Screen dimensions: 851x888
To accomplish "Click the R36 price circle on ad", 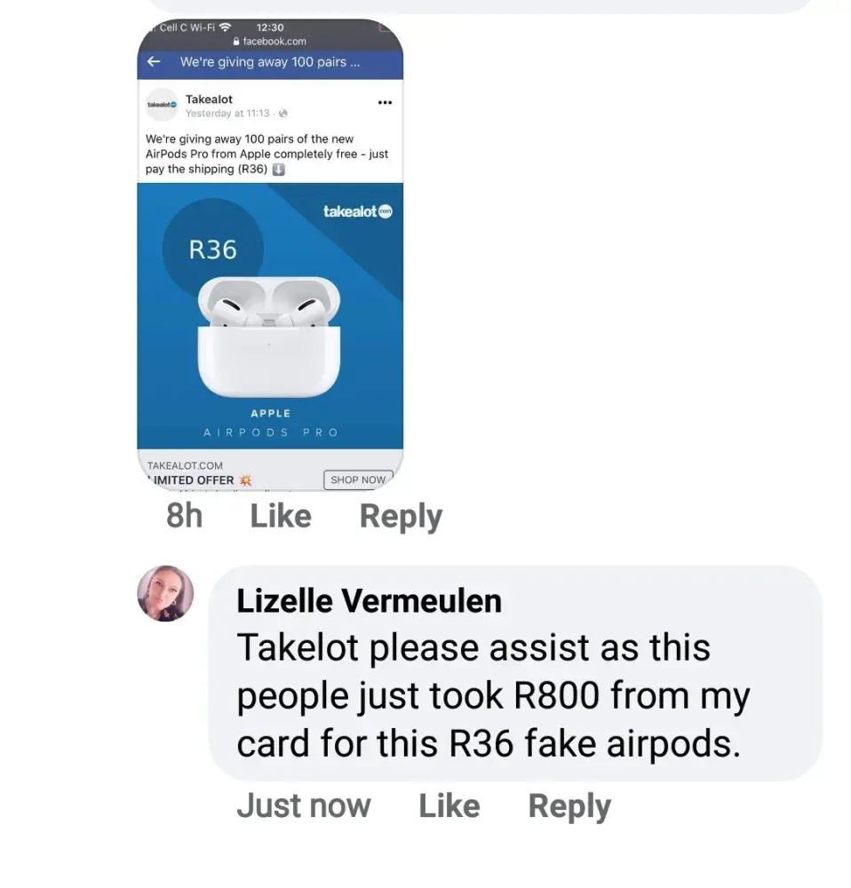I will (x=212, y=250).
